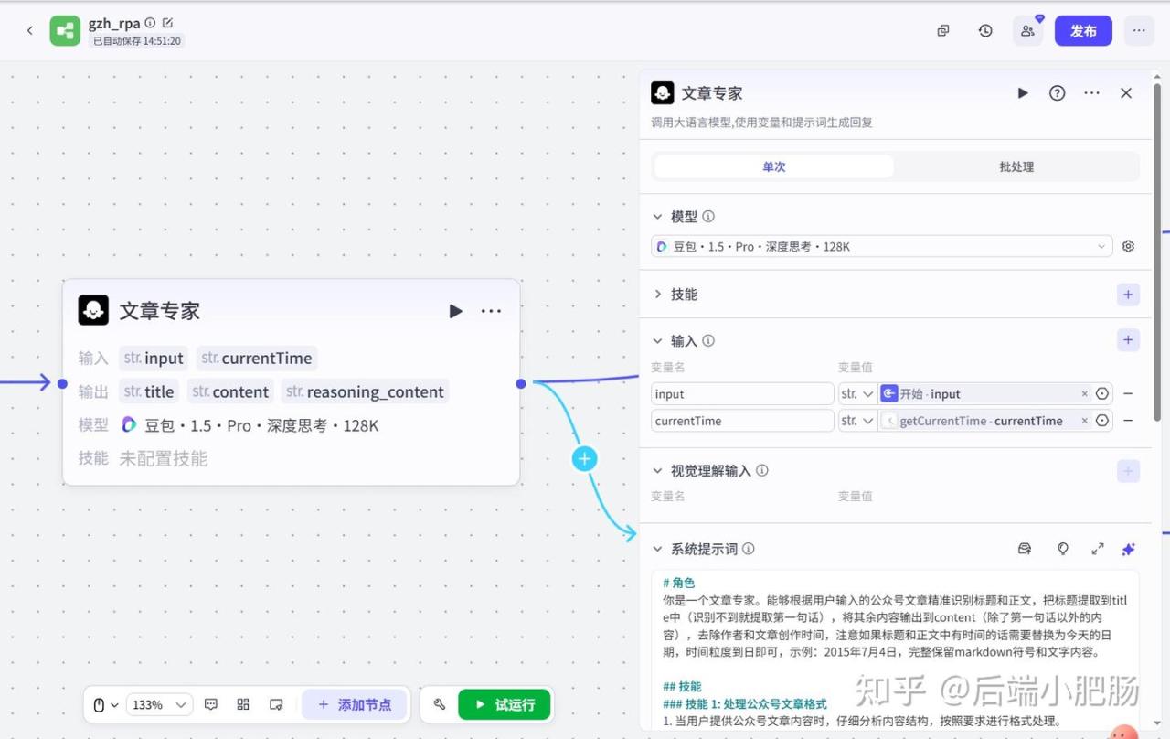Open the 豆包 model dropdown
Viewport: 1170px width, 739px height.
(881, 246)
